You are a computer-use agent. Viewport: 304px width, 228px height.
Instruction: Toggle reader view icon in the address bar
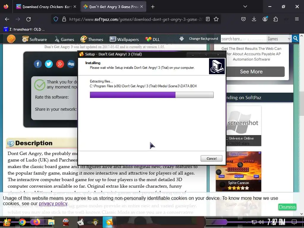(208, 19)
